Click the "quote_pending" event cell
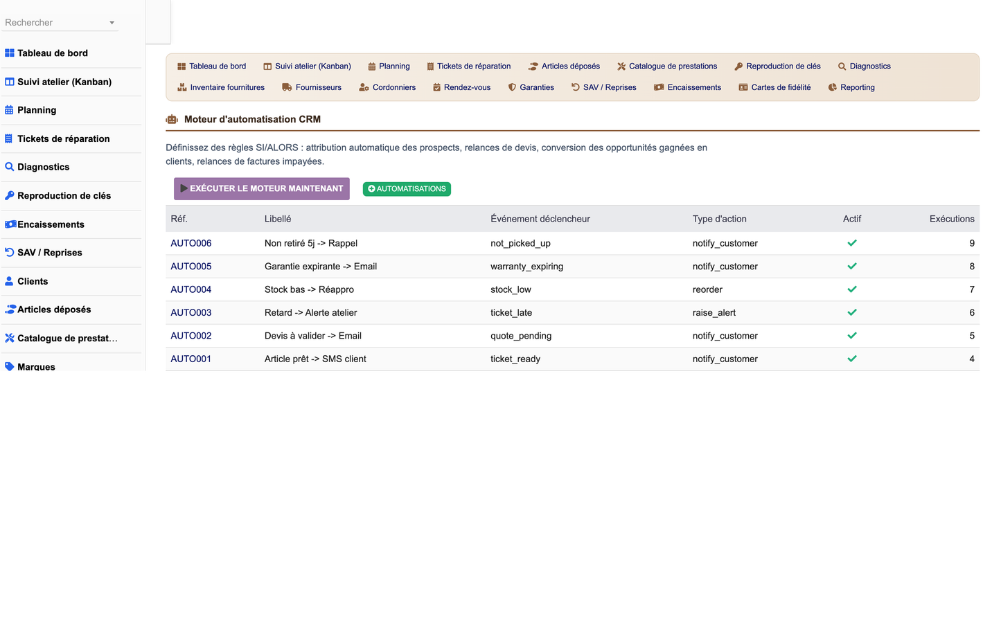1001x619 pixels. pyautogui.click(x=521, y=336)
